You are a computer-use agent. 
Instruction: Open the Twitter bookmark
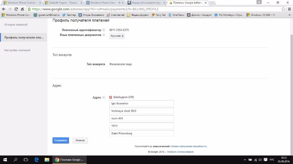point(69,15)
